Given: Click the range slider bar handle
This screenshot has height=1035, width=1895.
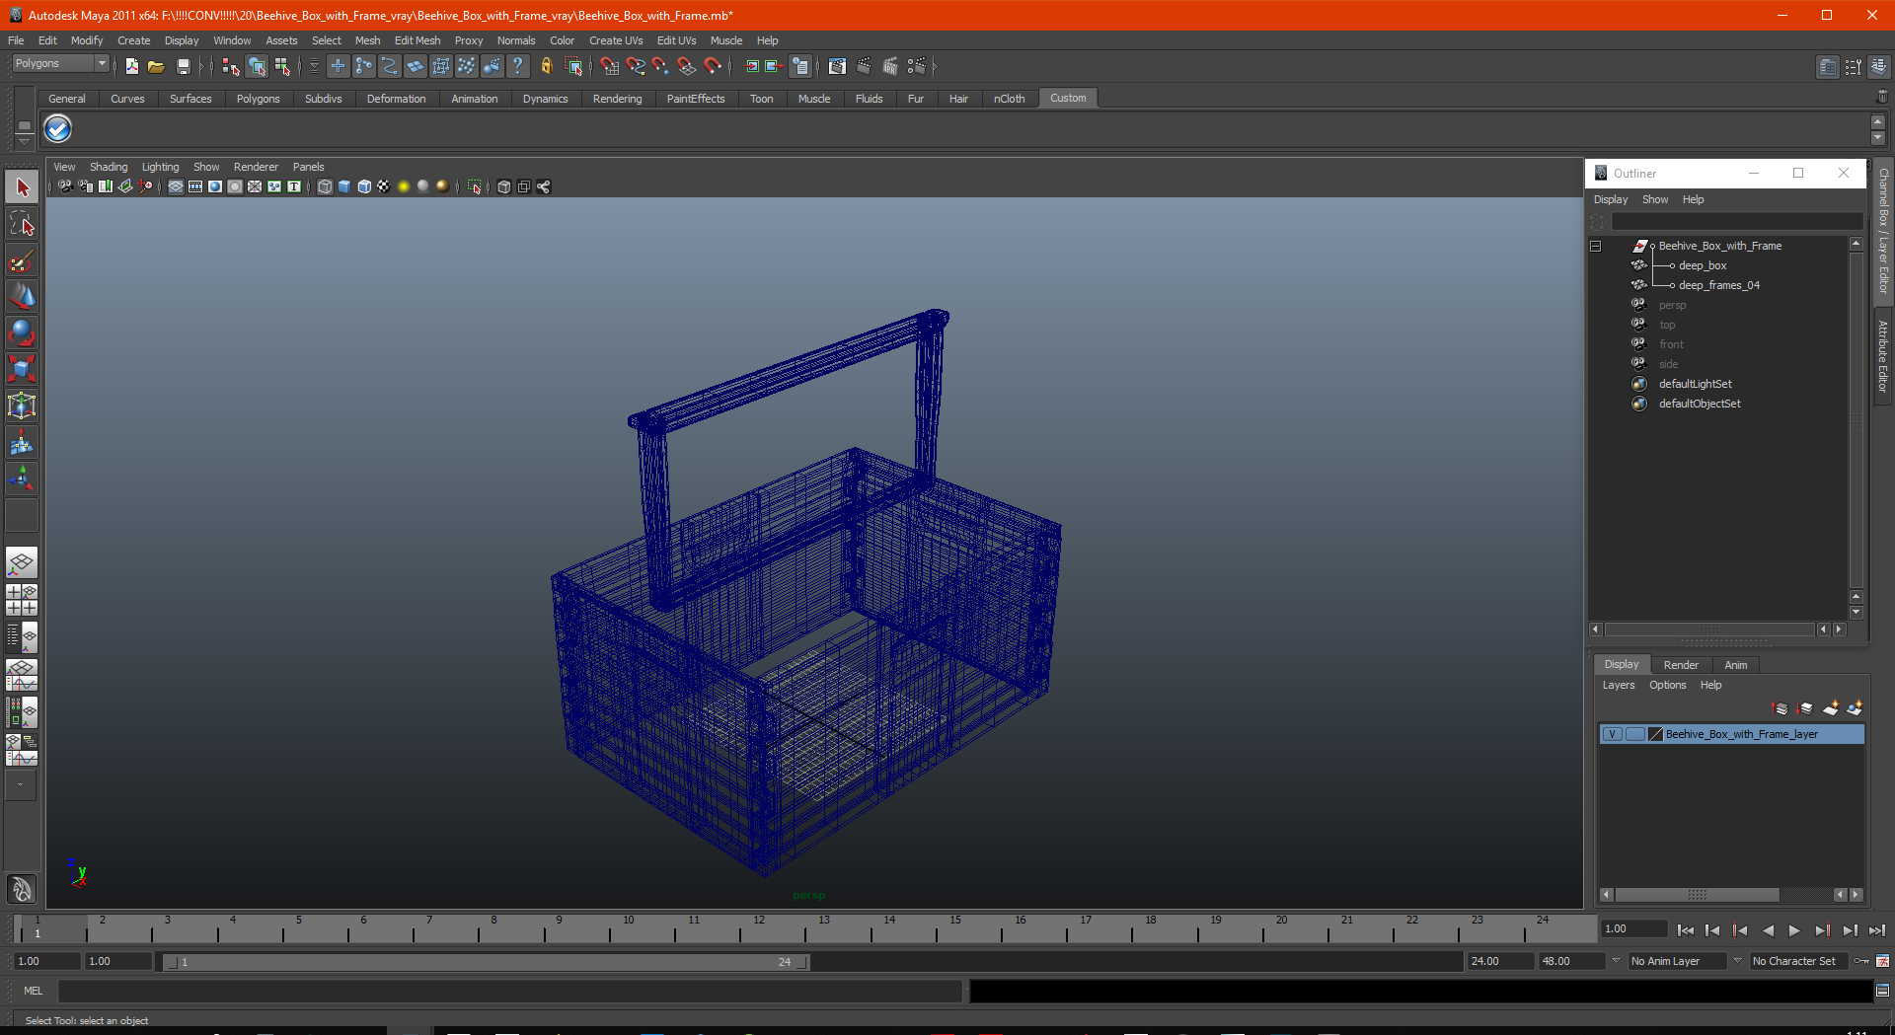Looking at the screenshot, I should pos(486,961).
